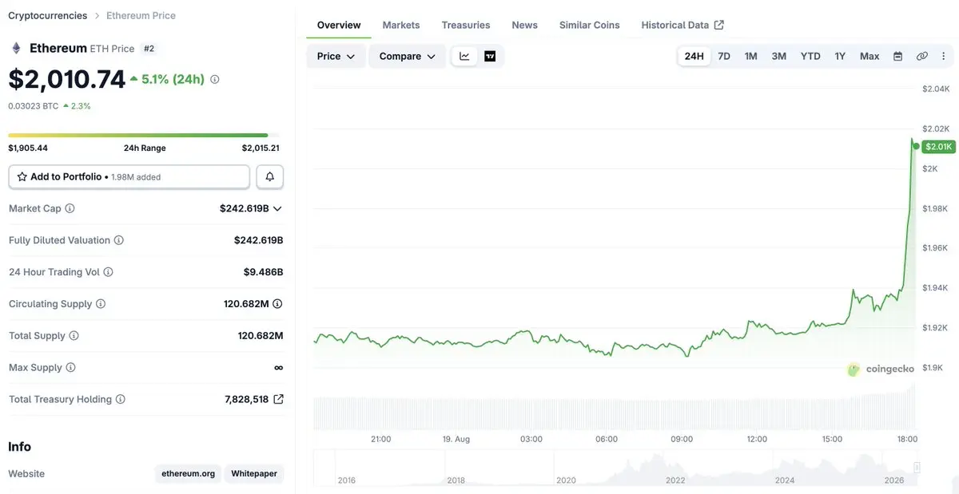
Task: Open the ethereum.org website link
Action: tap(188, 473)
